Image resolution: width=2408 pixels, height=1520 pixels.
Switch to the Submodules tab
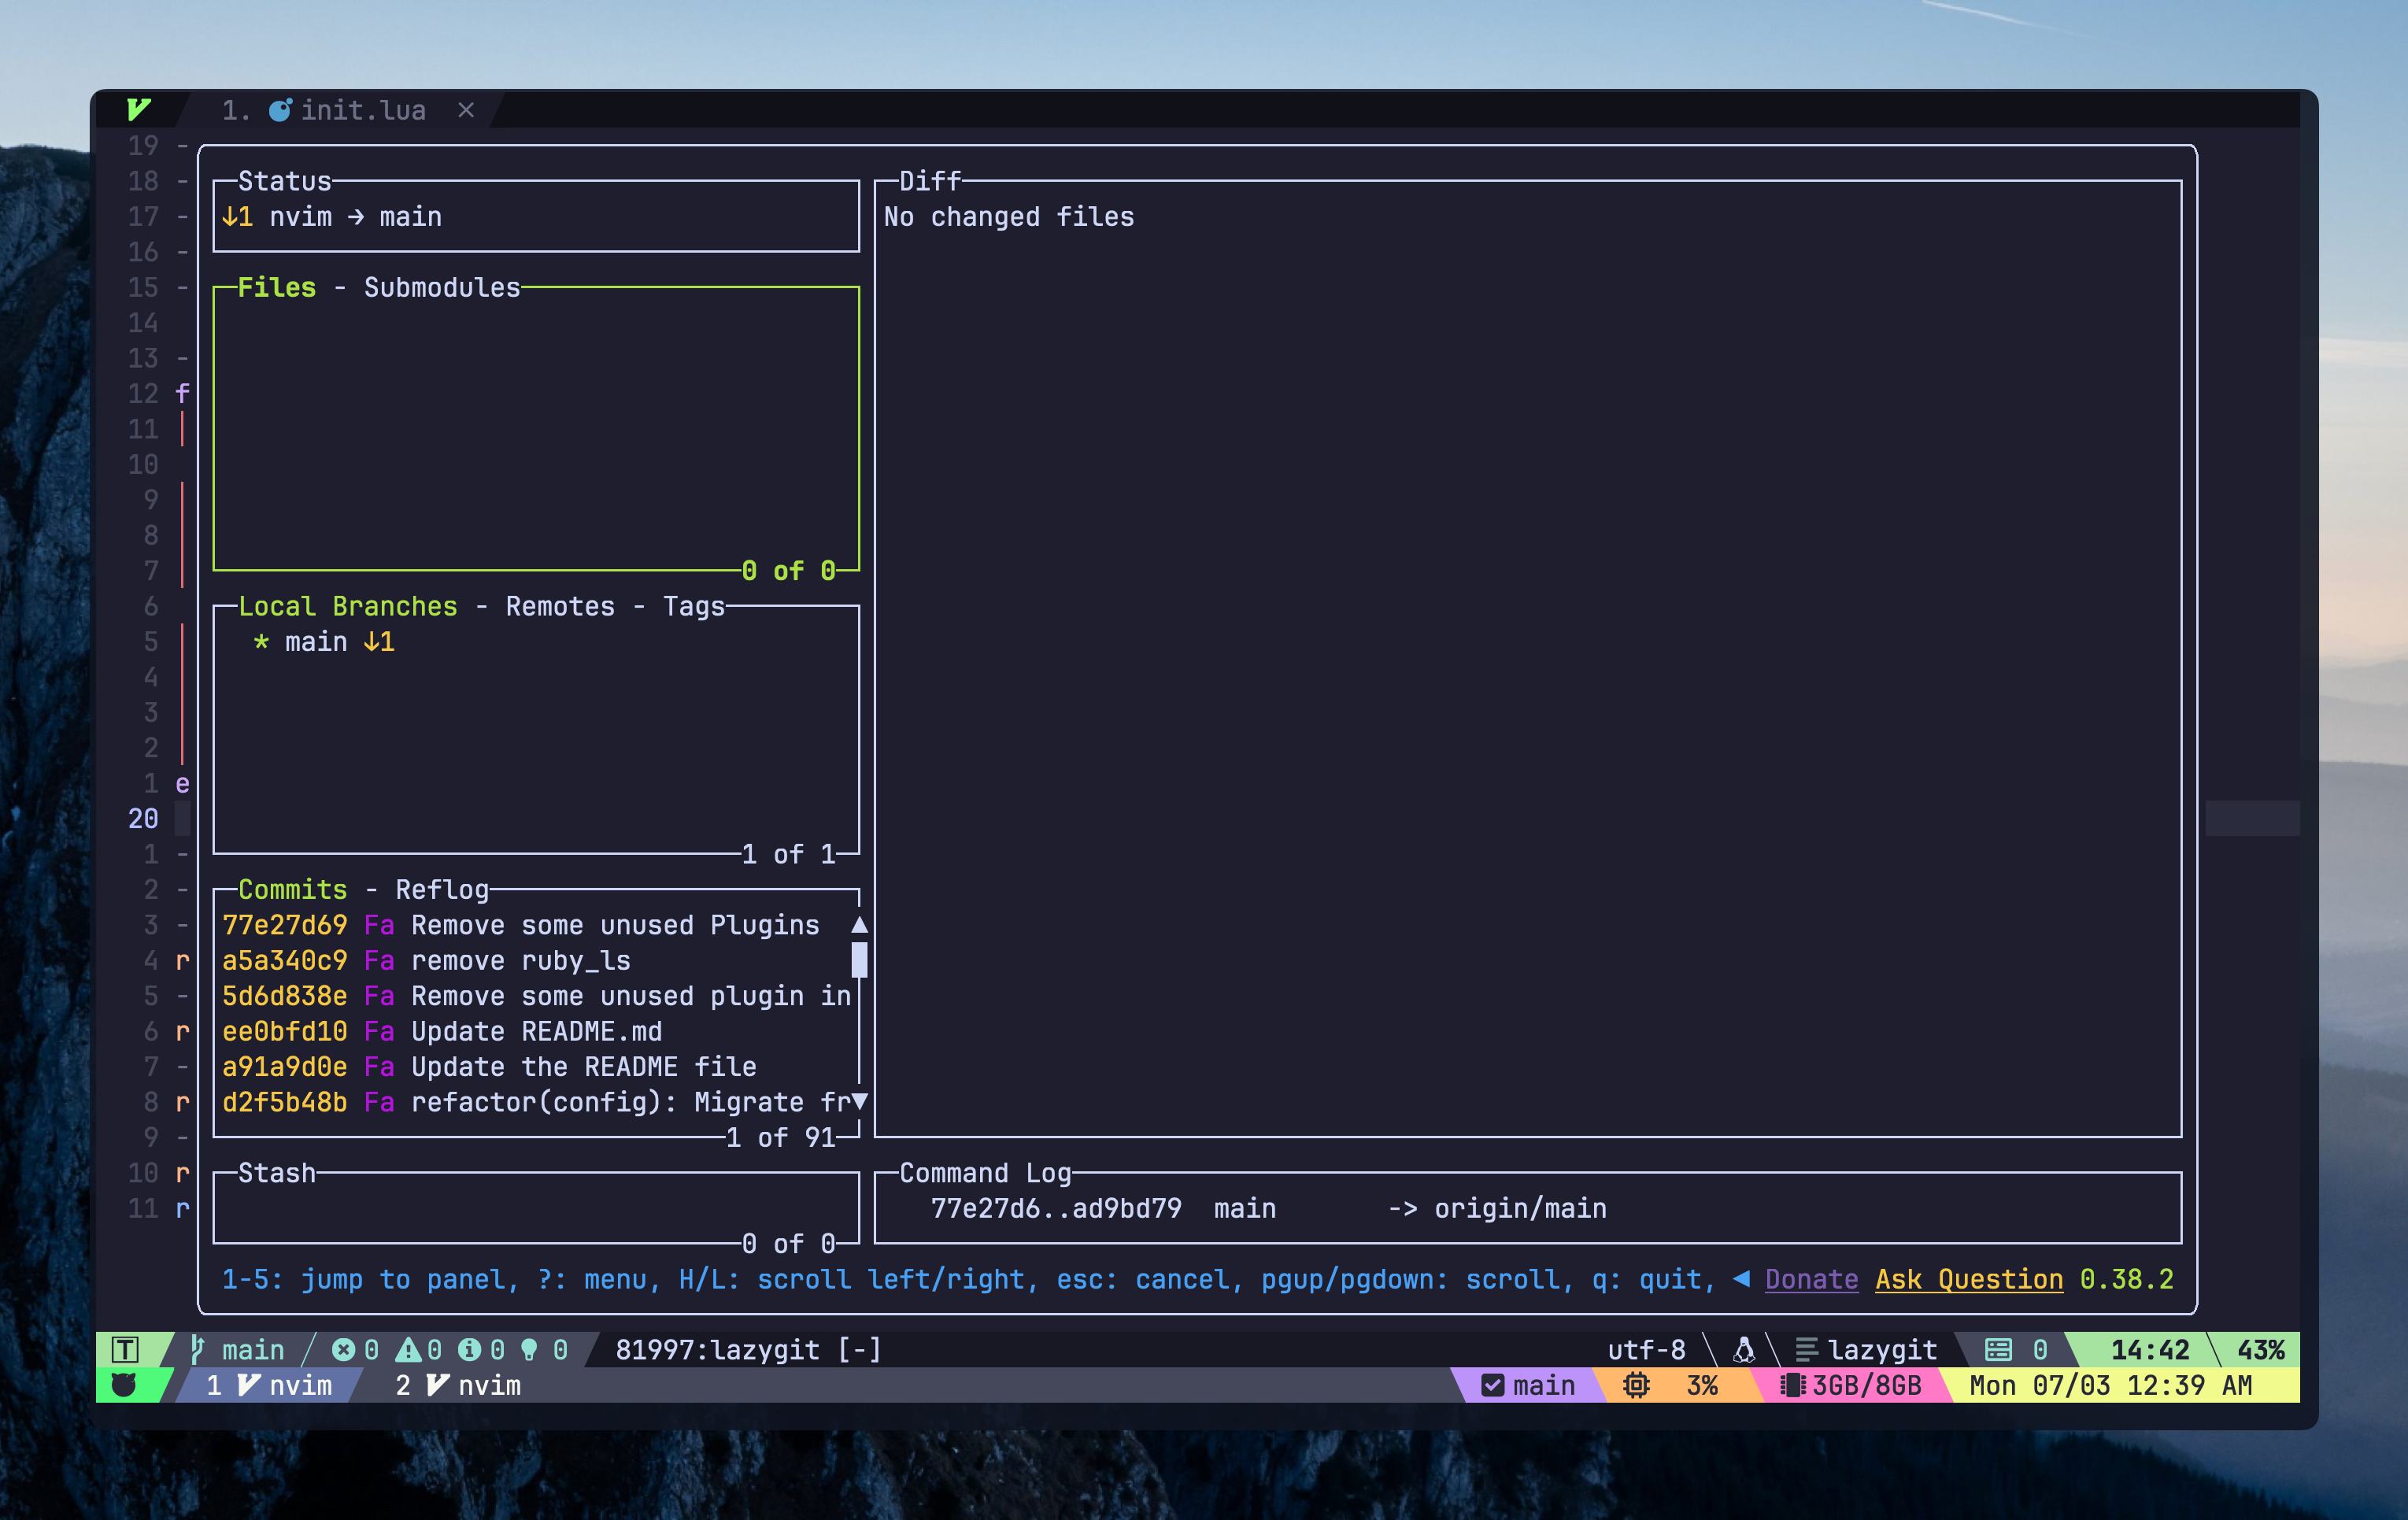(x=442, y=288)
